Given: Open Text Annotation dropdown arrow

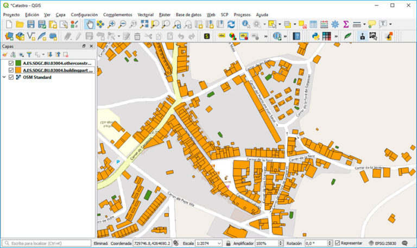Looking at the screenshot, I should pyautogui.click(x=390, y=24).
